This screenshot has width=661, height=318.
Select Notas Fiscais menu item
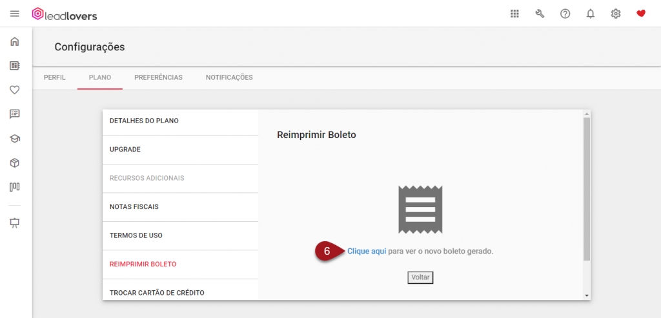coord(134,207)
